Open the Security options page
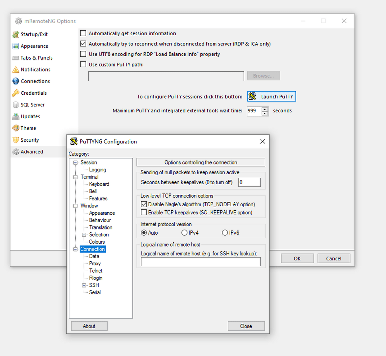The height and width of the screenshot is (356, 386). (x=30, y=140)
